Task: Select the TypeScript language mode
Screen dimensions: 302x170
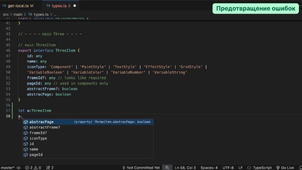Action: 262,168
